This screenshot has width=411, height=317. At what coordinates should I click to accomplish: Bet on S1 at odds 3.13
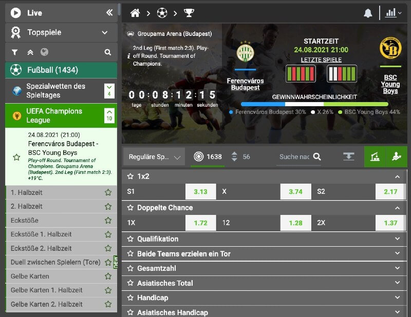coord(201,192)
